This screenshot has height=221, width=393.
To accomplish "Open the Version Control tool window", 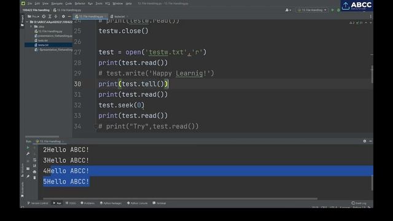I will tap(38, 203).
